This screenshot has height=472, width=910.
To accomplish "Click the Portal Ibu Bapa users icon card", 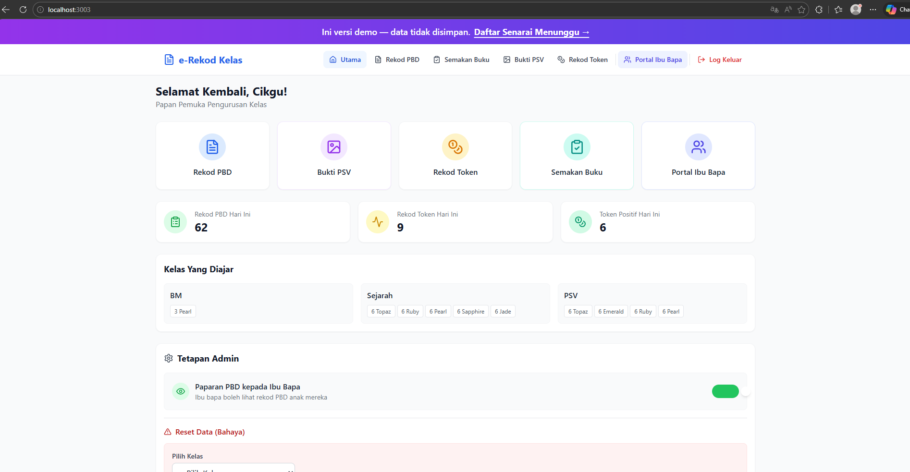I will tap(698, 156).
